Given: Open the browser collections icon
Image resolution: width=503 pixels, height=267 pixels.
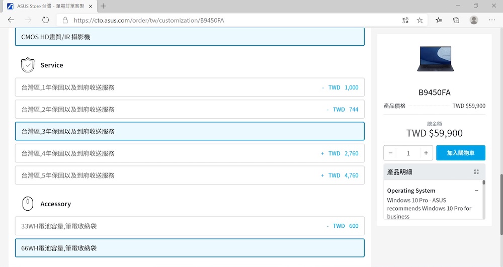Looking at the screenshot, I should tap(456, 20).
